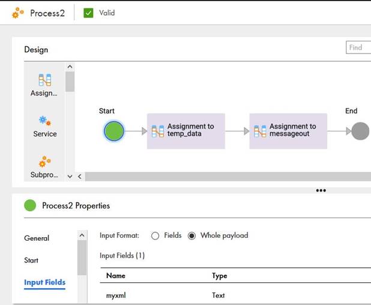Select the Fields input format radio
This screenshot has height=305, width=371.
click(x=155, y=236)
